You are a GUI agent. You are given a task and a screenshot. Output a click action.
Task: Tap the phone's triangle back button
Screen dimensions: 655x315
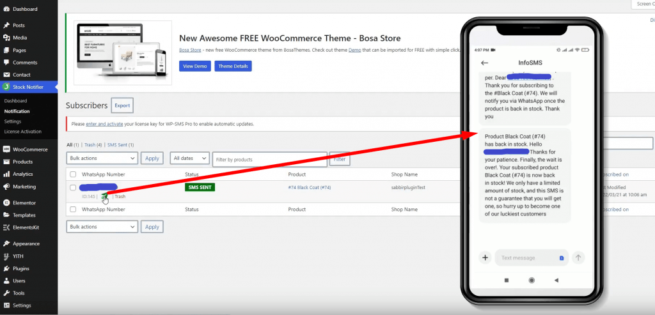[x=556, y=280]
